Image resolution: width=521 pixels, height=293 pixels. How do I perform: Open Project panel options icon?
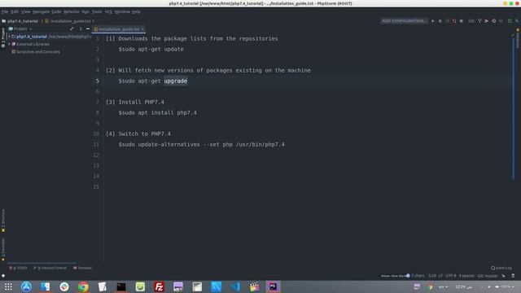click(81, 29)
